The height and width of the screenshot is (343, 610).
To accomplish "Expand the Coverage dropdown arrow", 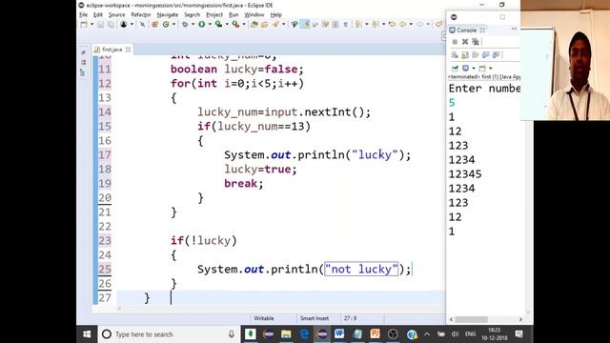I will click(x=227, y=24).
